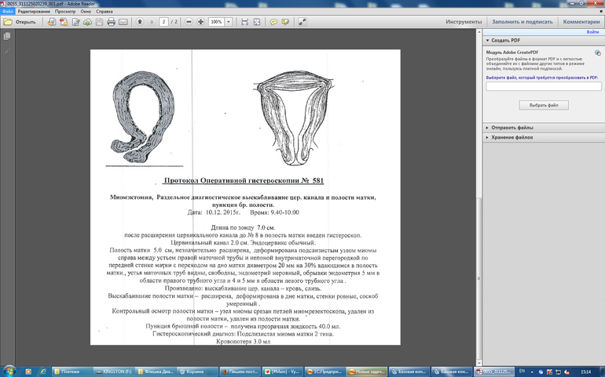
Task: Click the highlight text icon
Action: click(x=286, y=22)
